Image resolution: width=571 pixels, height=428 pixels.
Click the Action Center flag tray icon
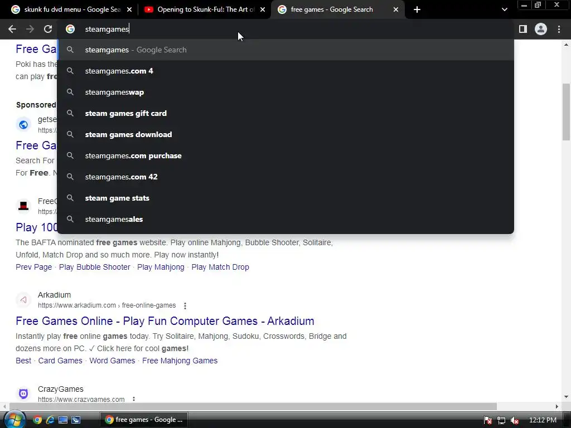tap(488, 420)
